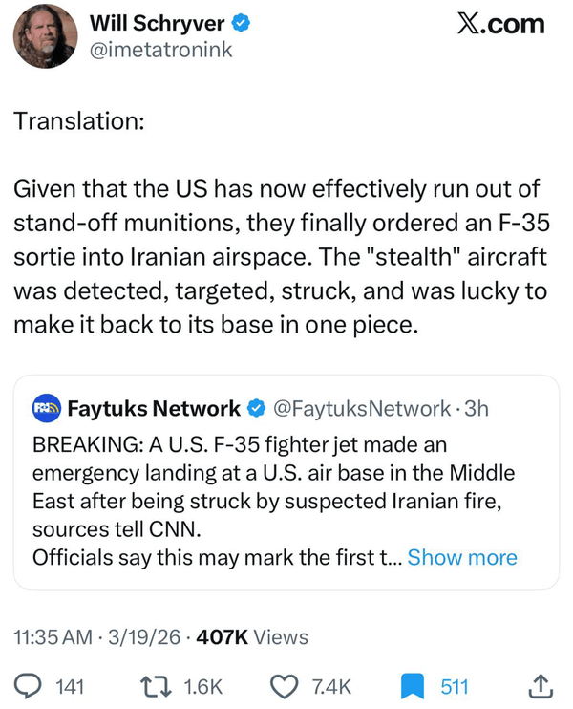The width and height of the screenshot is (573, 709).
Task: View the 1.6K reposts count
Action: point(202,685)
